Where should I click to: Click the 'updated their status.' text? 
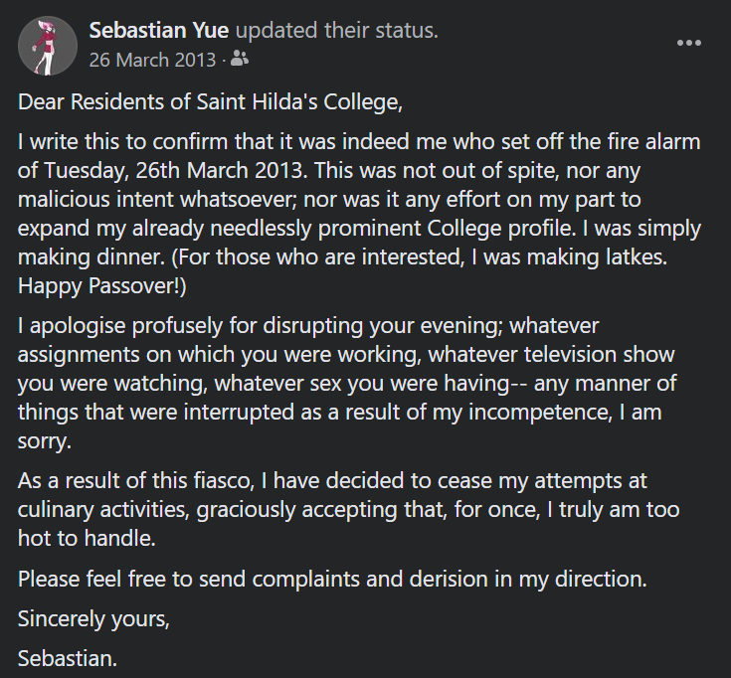click(337, 31)
